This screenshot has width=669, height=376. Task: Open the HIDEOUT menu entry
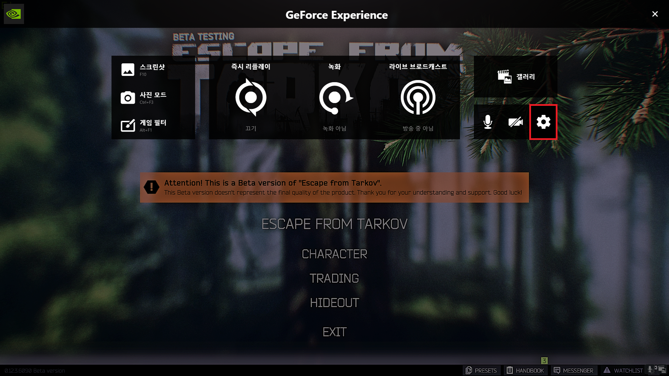pos(334,303)
